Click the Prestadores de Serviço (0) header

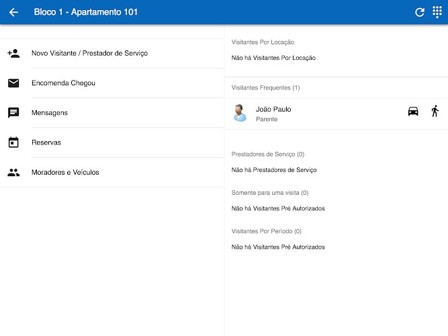point(268,154)
